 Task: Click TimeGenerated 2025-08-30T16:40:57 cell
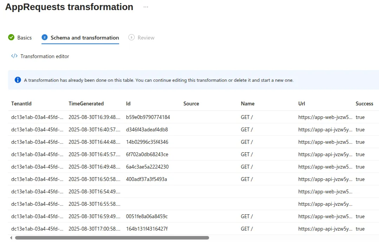[94, 130]
